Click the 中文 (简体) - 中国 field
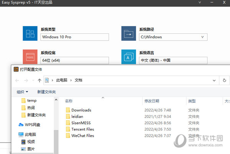 tap(173, 61)
